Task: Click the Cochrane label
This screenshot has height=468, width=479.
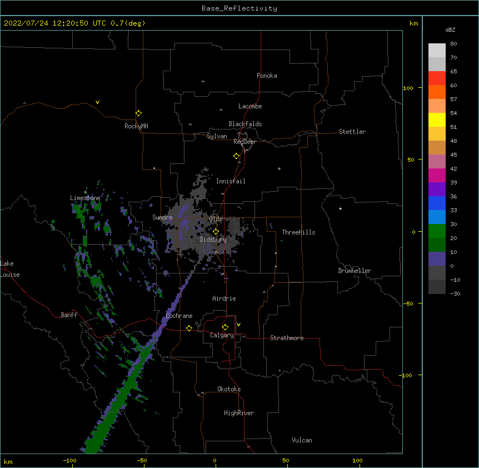Action: coord(179,316)
